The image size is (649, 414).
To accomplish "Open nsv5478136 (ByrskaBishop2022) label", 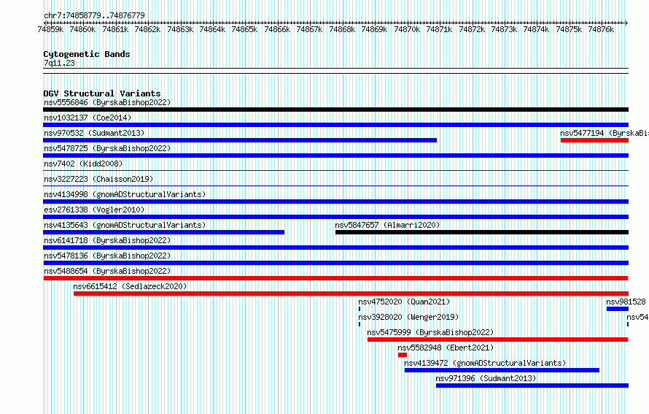I will (107, 256).
